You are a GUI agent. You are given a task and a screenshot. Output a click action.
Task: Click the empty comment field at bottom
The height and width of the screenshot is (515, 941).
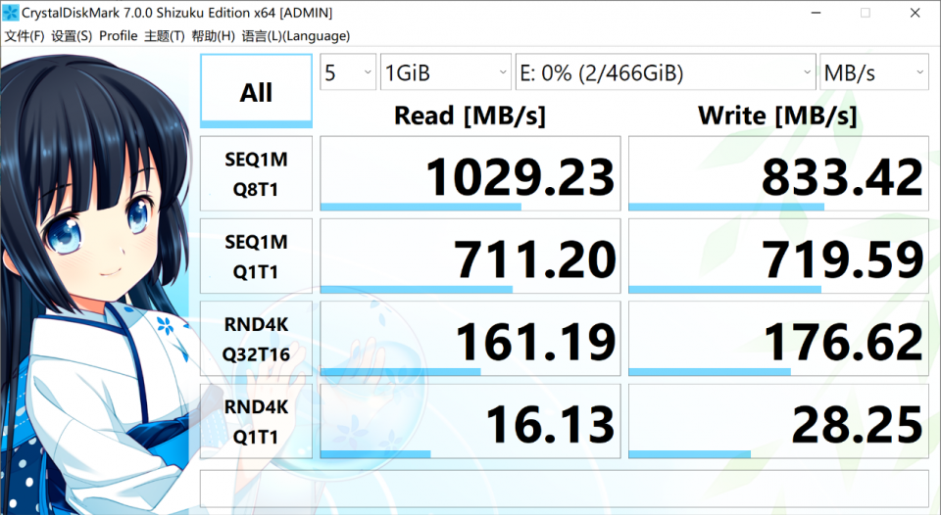pyautogui.click(x=565, y=489)
